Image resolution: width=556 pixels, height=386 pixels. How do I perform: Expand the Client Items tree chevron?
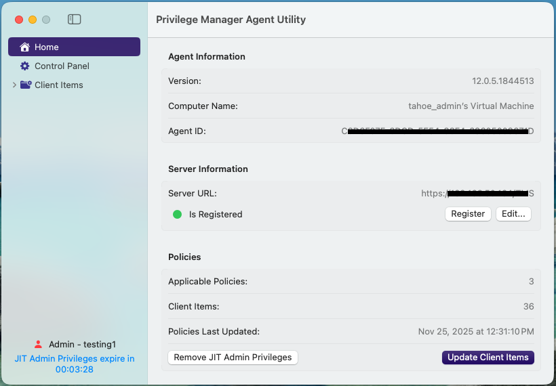click(14, 85)
